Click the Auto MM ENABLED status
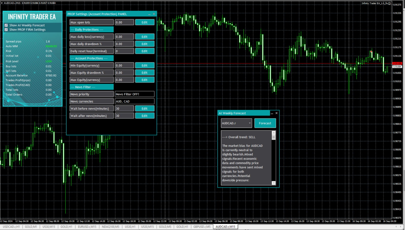 pyautogui.click(x=51, y=46)
